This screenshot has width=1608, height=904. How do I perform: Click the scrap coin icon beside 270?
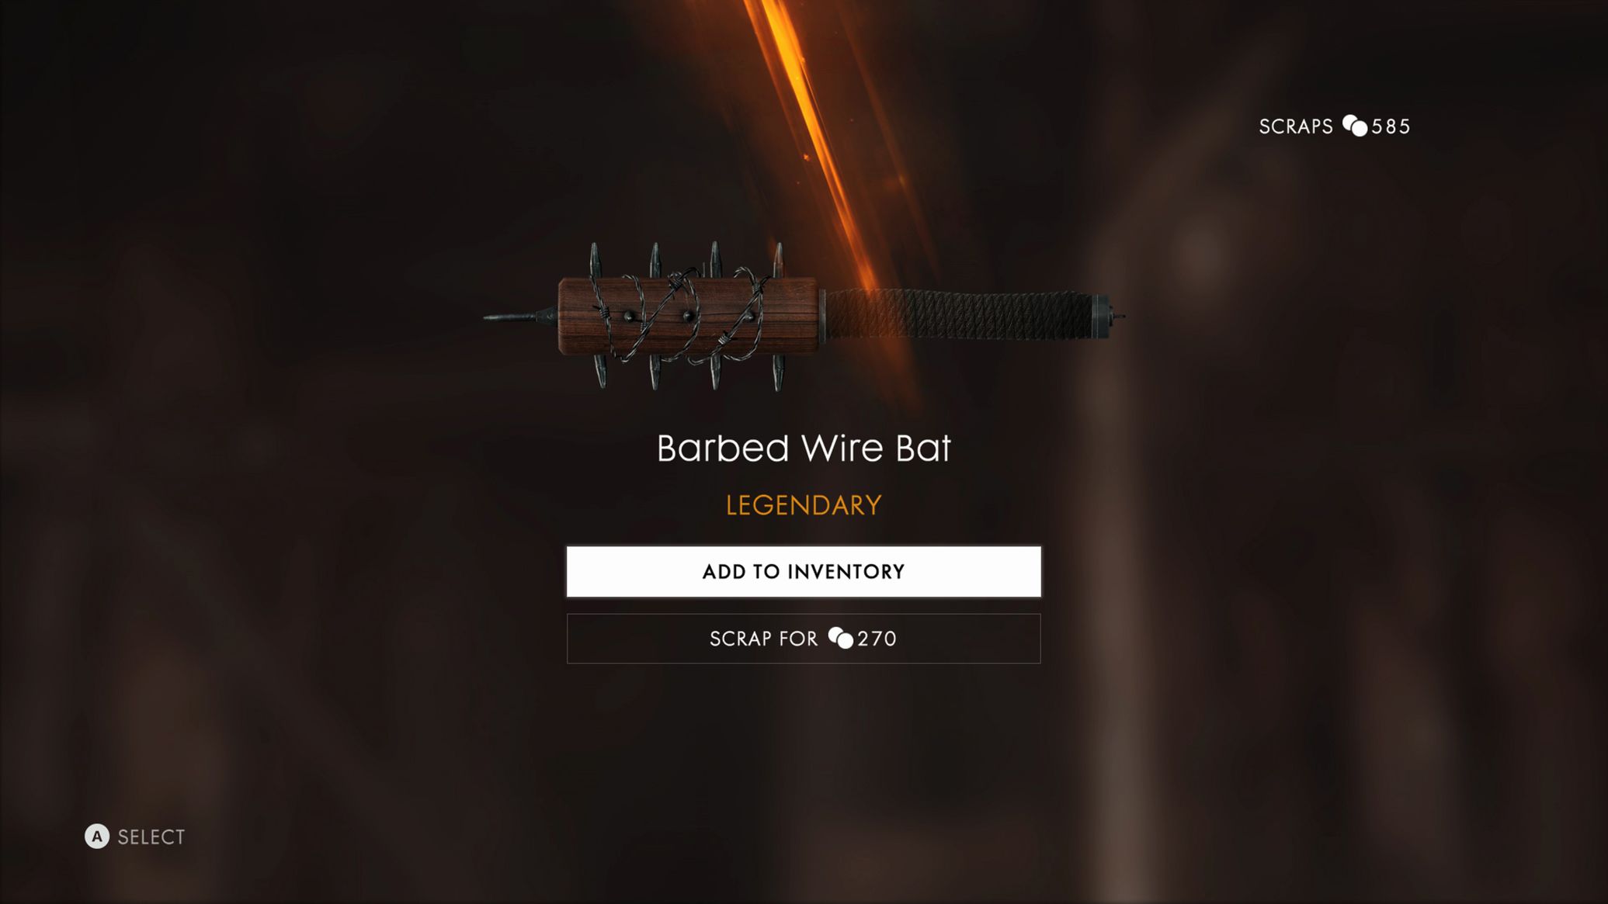[x=840, y=638]
